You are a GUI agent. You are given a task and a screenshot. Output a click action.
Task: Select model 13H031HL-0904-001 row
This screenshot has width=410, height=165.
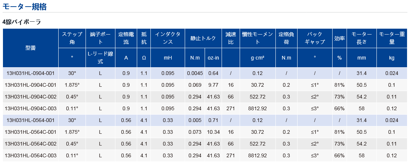[205, 73]
